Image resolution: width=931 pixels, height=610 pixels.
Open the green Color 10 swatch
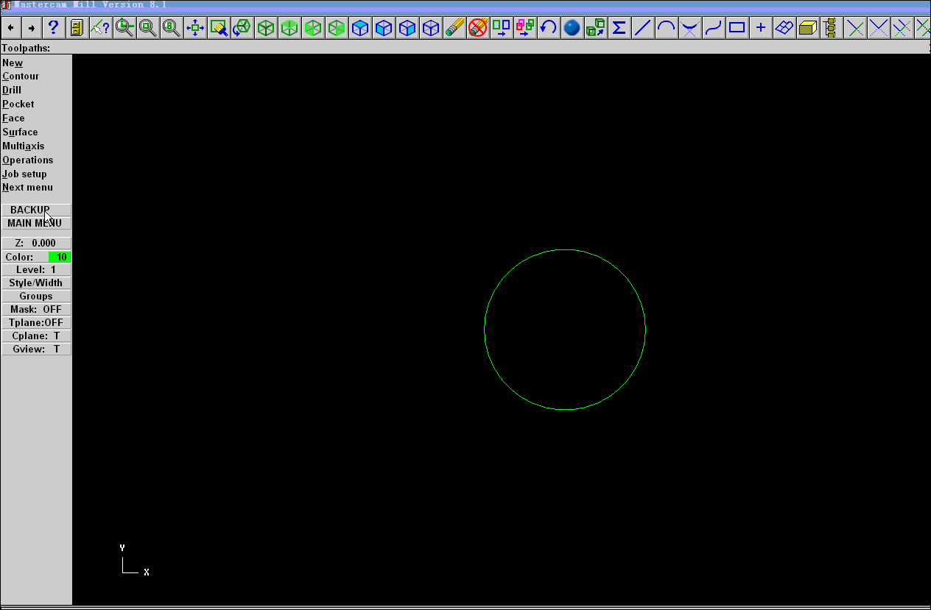coord(60,257)
